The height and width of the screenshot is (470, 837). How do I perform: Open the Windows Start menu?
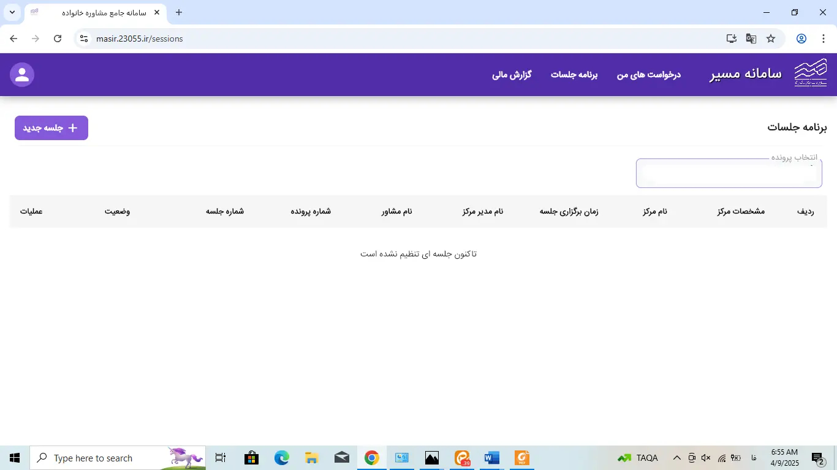(x=15, y=458)
